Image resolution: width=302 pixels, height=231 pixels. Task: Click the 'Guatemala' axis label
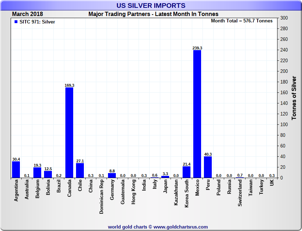(x=123, y=192)
